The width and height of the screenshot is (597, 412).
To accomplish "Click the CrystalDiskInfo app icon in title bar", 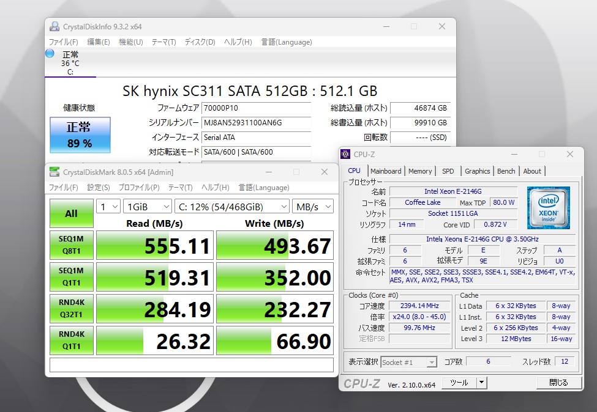I will click(x=54, y=26).
